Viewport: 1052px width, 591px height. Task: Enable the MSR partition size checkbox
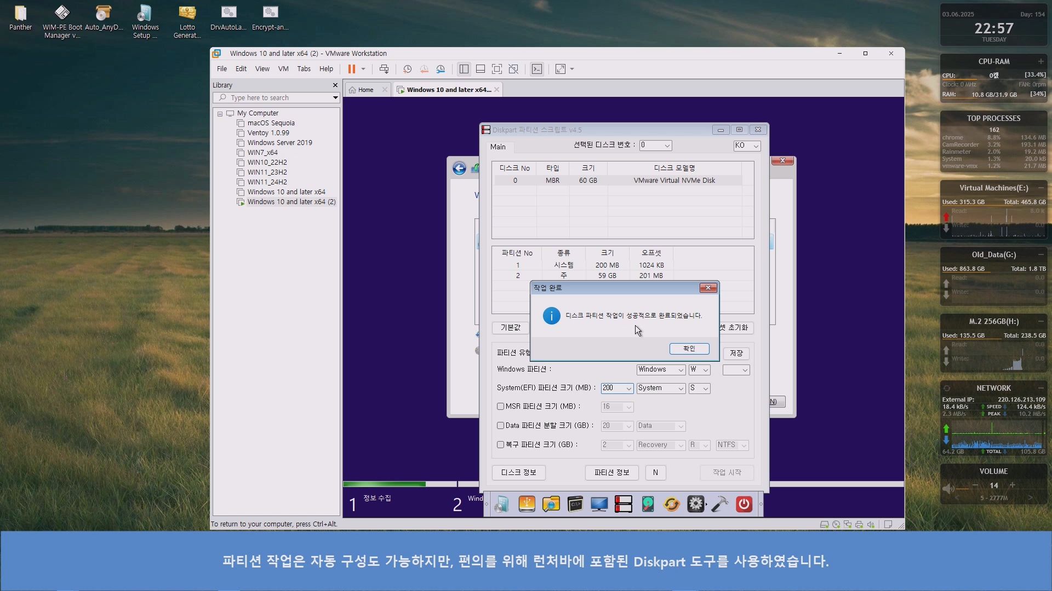500,407
